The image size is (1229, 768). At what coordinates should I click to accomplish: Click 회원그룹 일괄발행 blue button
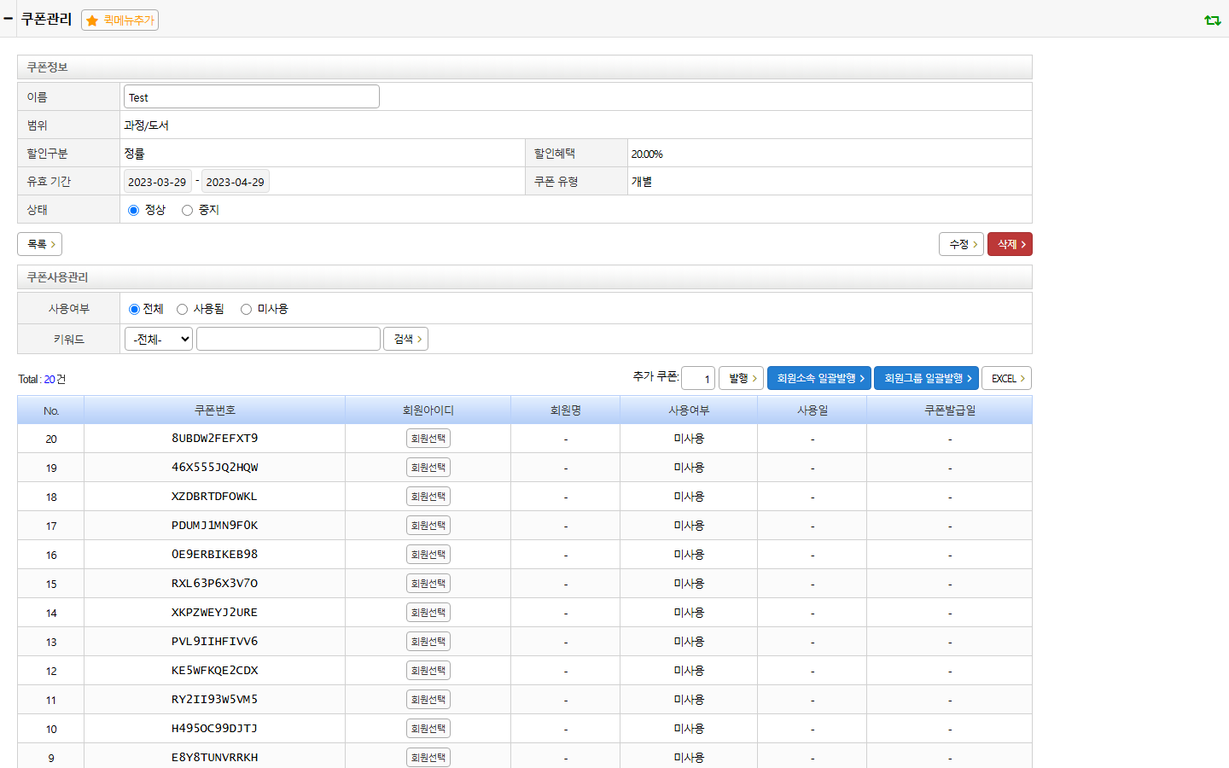[926, 378]
